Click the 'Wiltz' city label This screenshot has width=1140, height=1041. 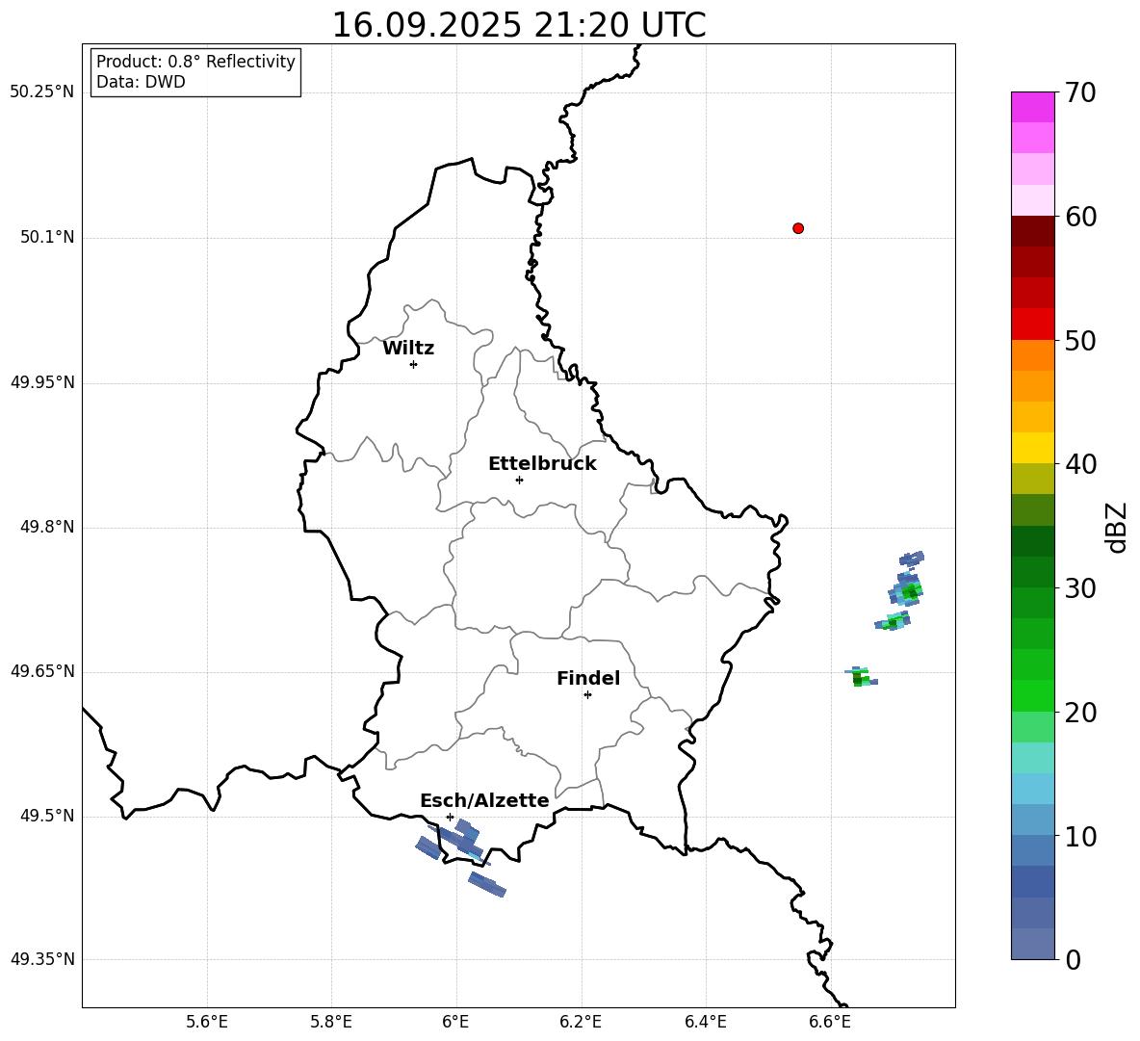click(x=408, y=349)
